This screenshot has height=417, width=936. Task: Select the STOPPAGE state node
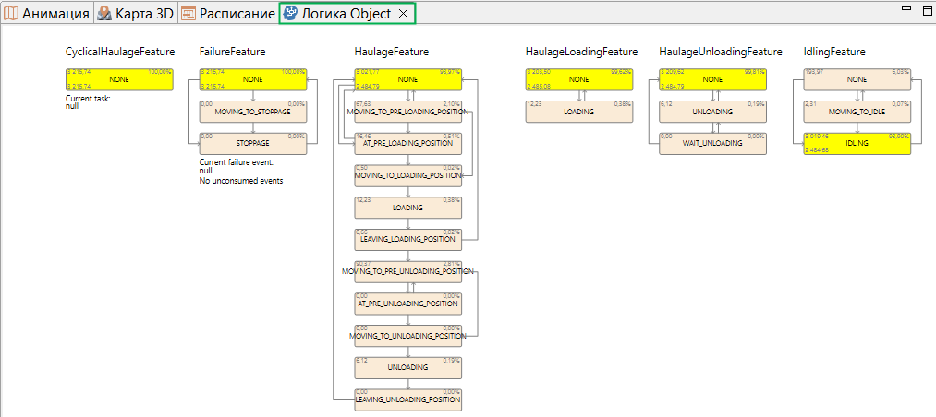(x=252, y=144)
